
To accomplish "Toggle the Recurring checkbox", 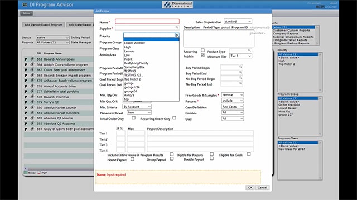I will (202, 50).
